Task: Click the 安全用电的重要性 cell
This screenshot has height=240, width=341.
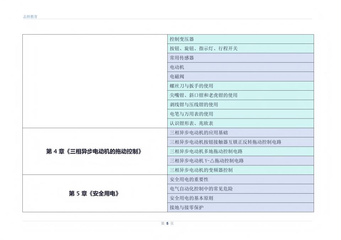Action: [x=240, y=179]
